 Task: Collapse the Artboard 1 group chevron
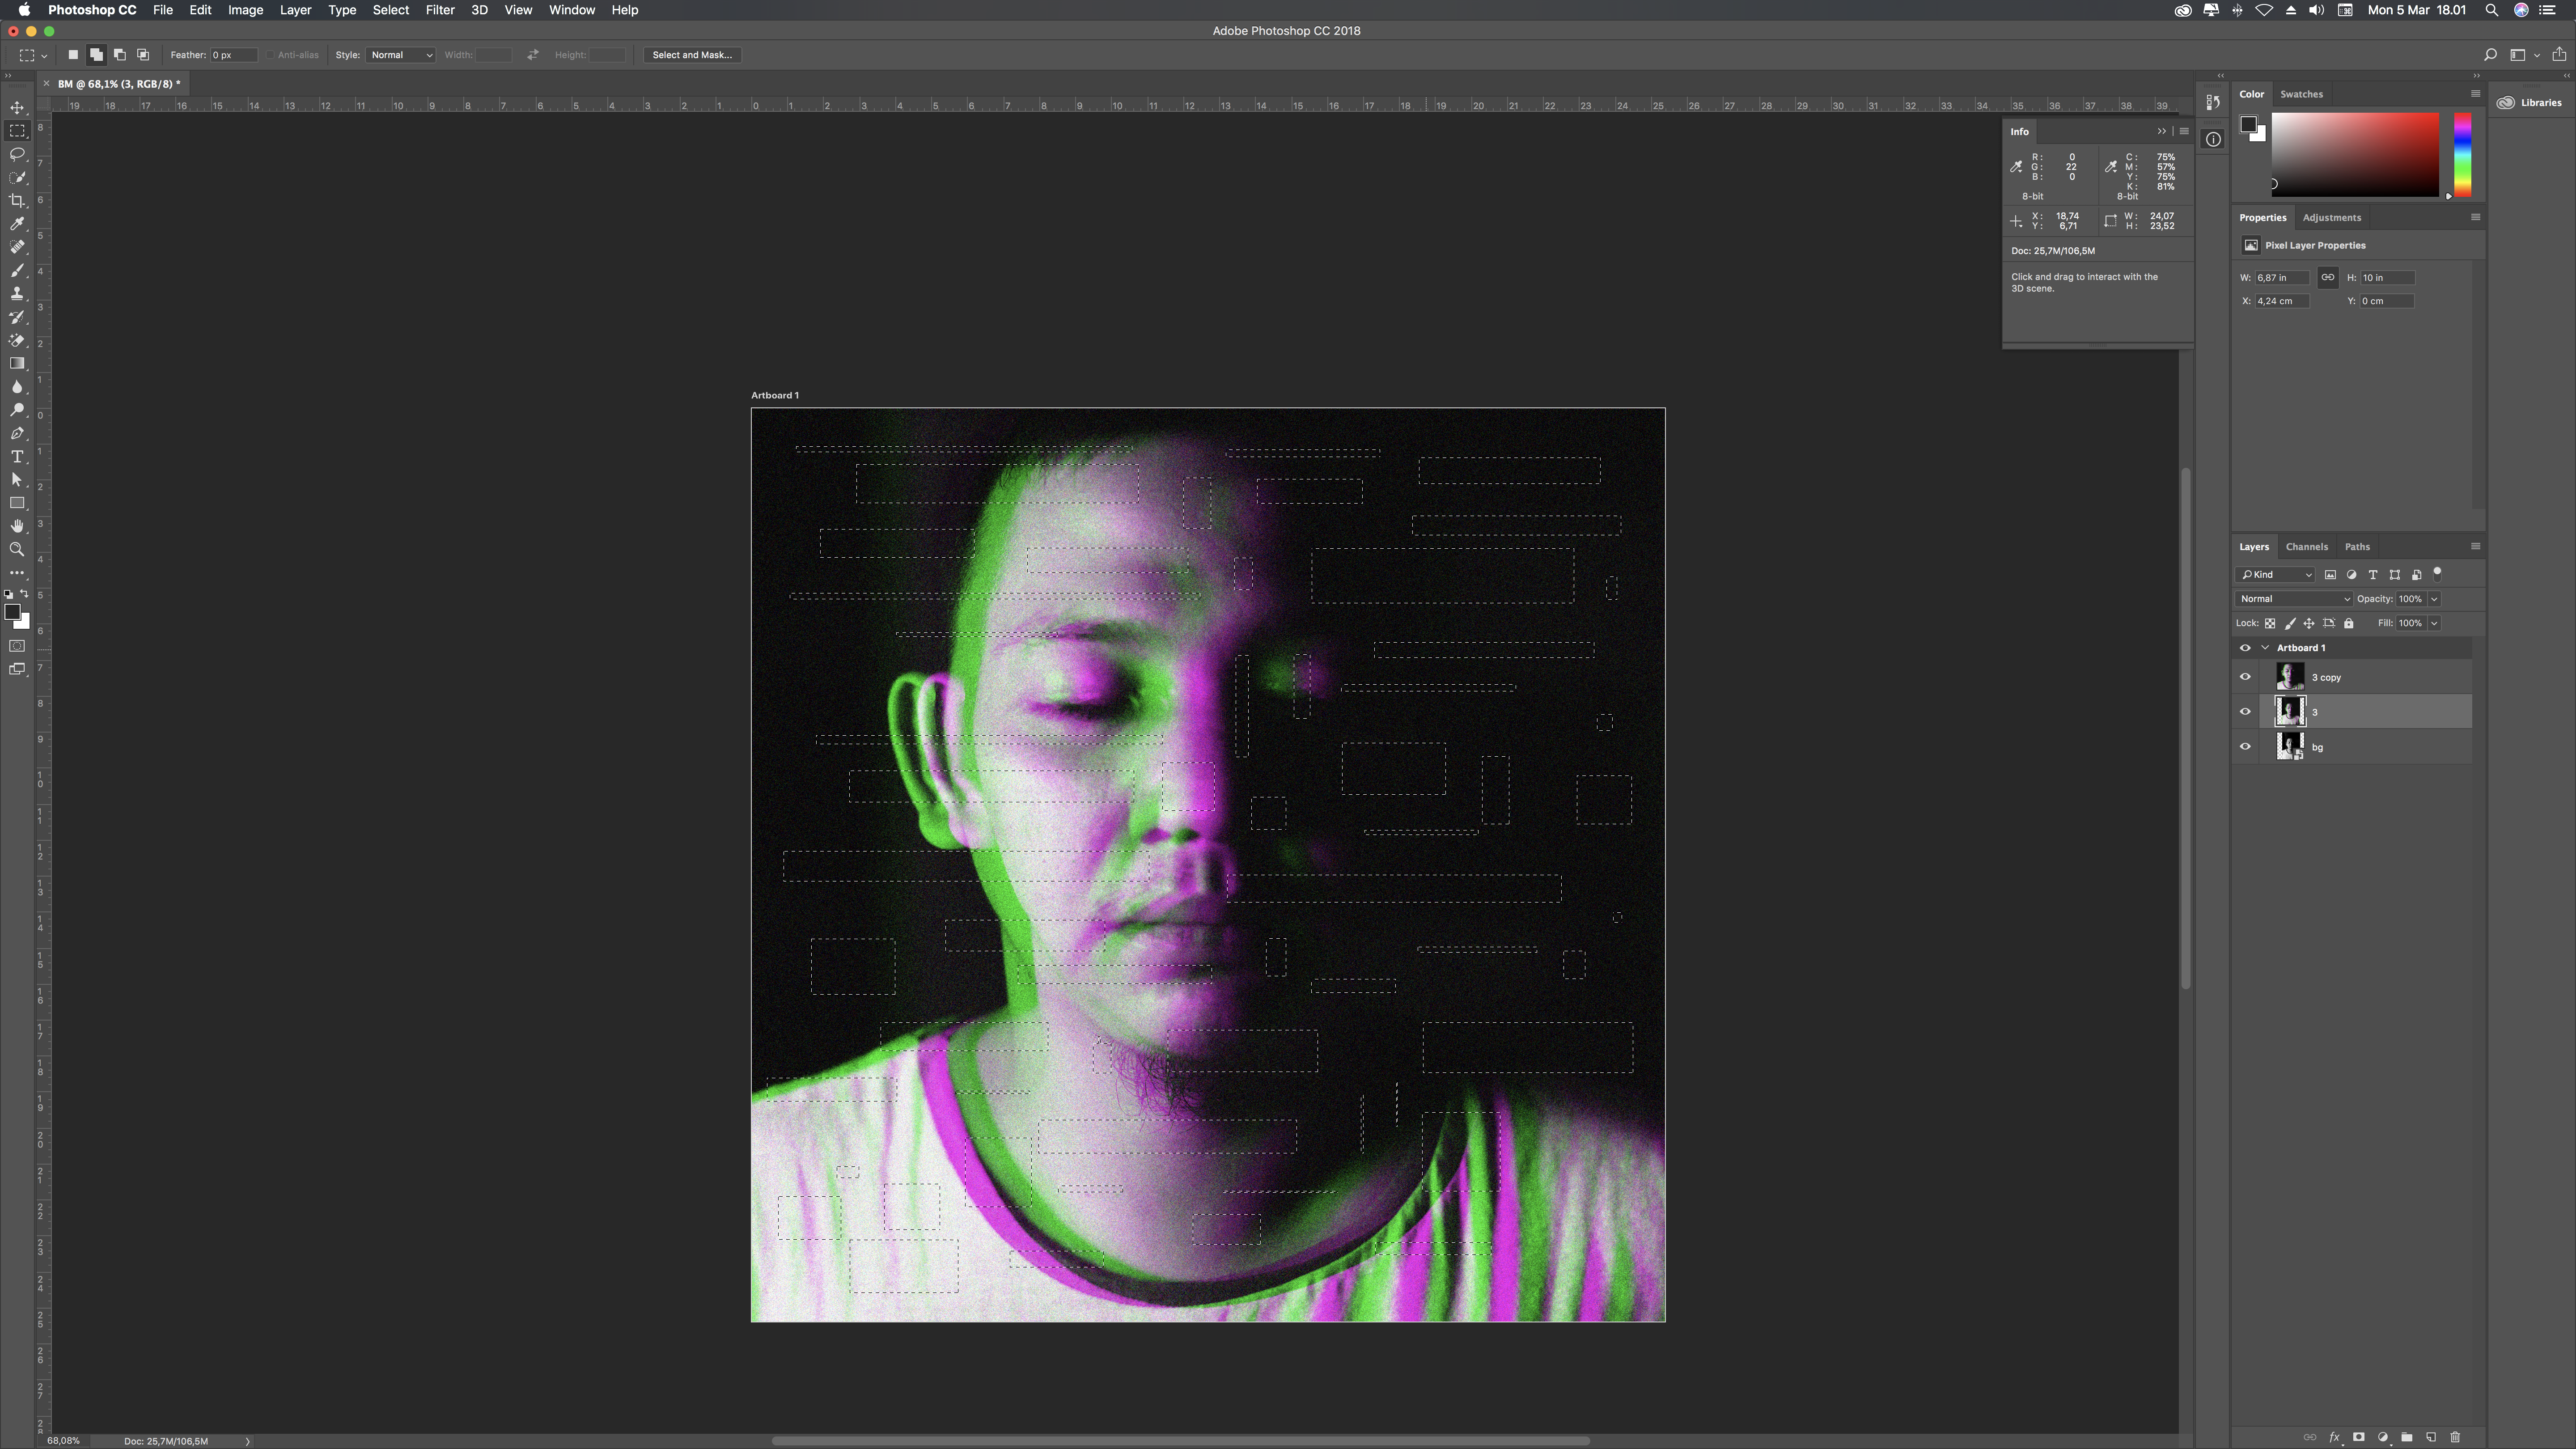[2265, 648]
